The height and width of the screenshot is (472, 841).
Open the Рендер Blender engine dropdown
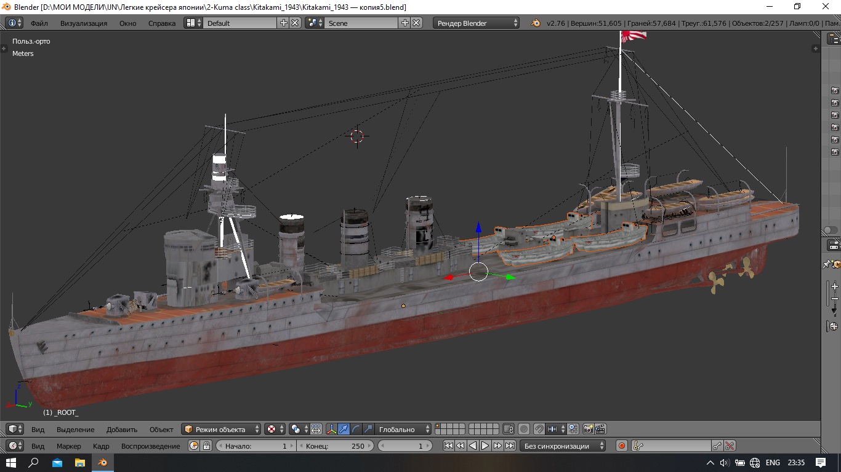point(477,23)
